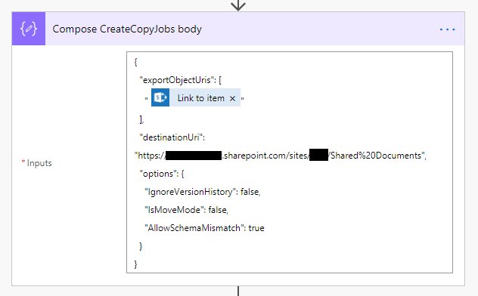Place cursor on the exportObjectUris line
The height and width of the screenshot is (296, 478).
(181, 80)
